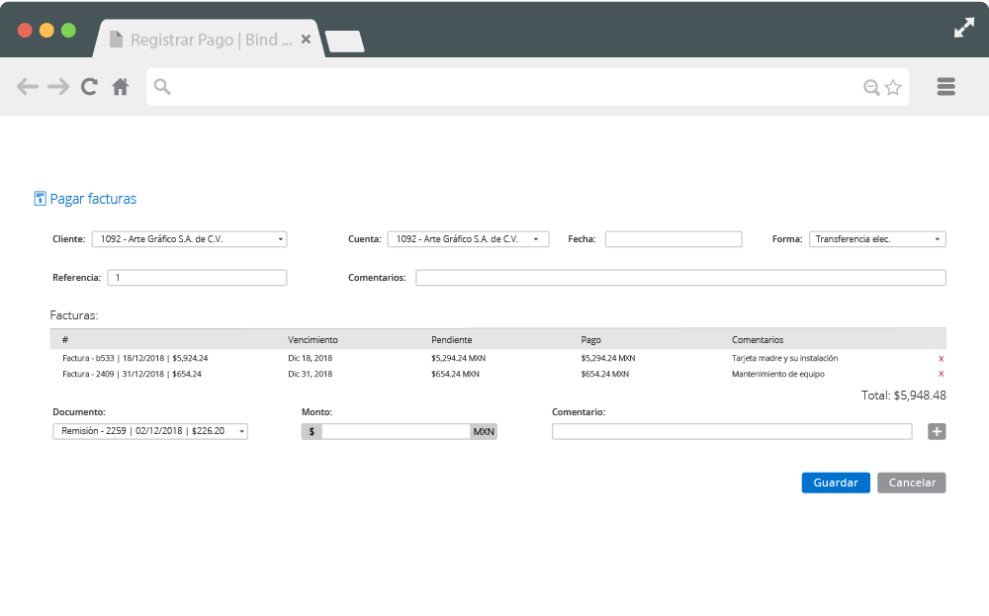
Task: Click the zoom-out magnifier icon
Action: point(871,87)
